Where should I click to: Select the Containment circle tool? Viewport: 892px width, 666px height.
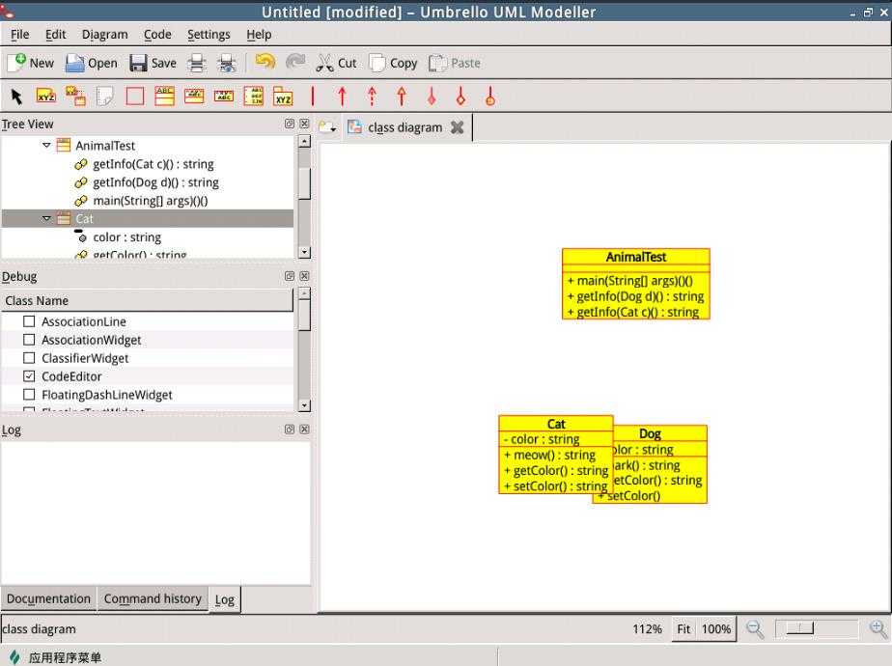(490, 97)
